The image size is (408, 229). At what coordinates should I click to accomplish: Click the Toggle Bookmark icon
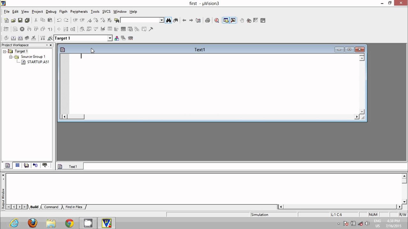tap(89, 20)
